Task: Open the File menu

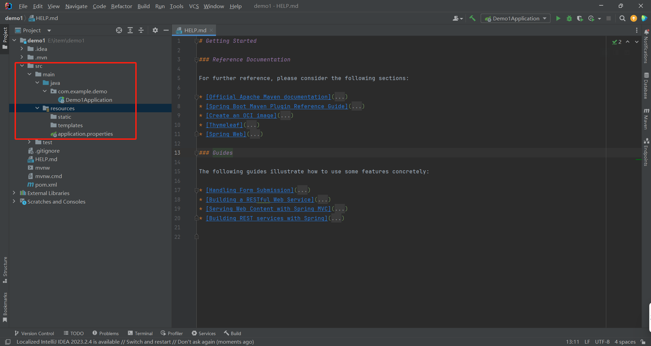Action: 23,6
